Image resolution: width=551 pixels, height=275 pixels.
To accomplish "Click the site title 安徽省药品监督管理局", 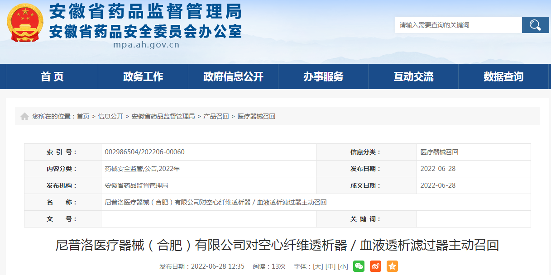I will pyautogui.click(x=145, y=11).
